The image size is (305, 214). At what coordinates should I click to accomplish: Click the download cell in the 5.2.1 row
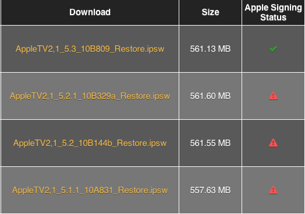(90, 96)
